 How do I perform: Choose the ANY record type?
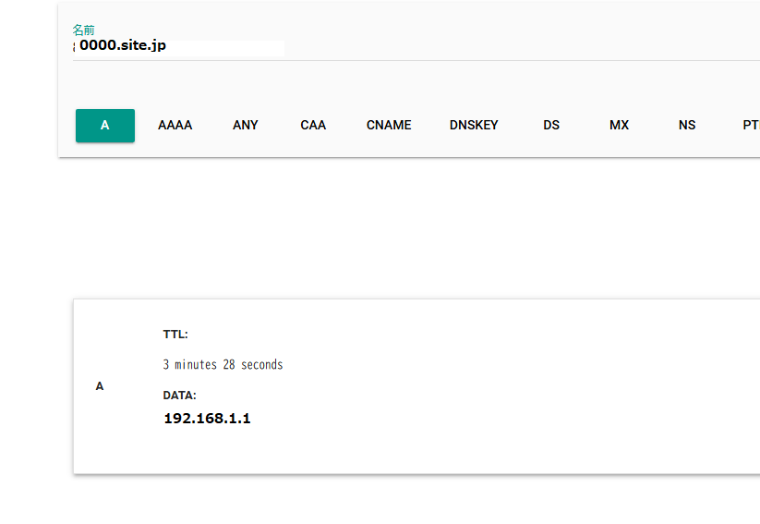246,126
